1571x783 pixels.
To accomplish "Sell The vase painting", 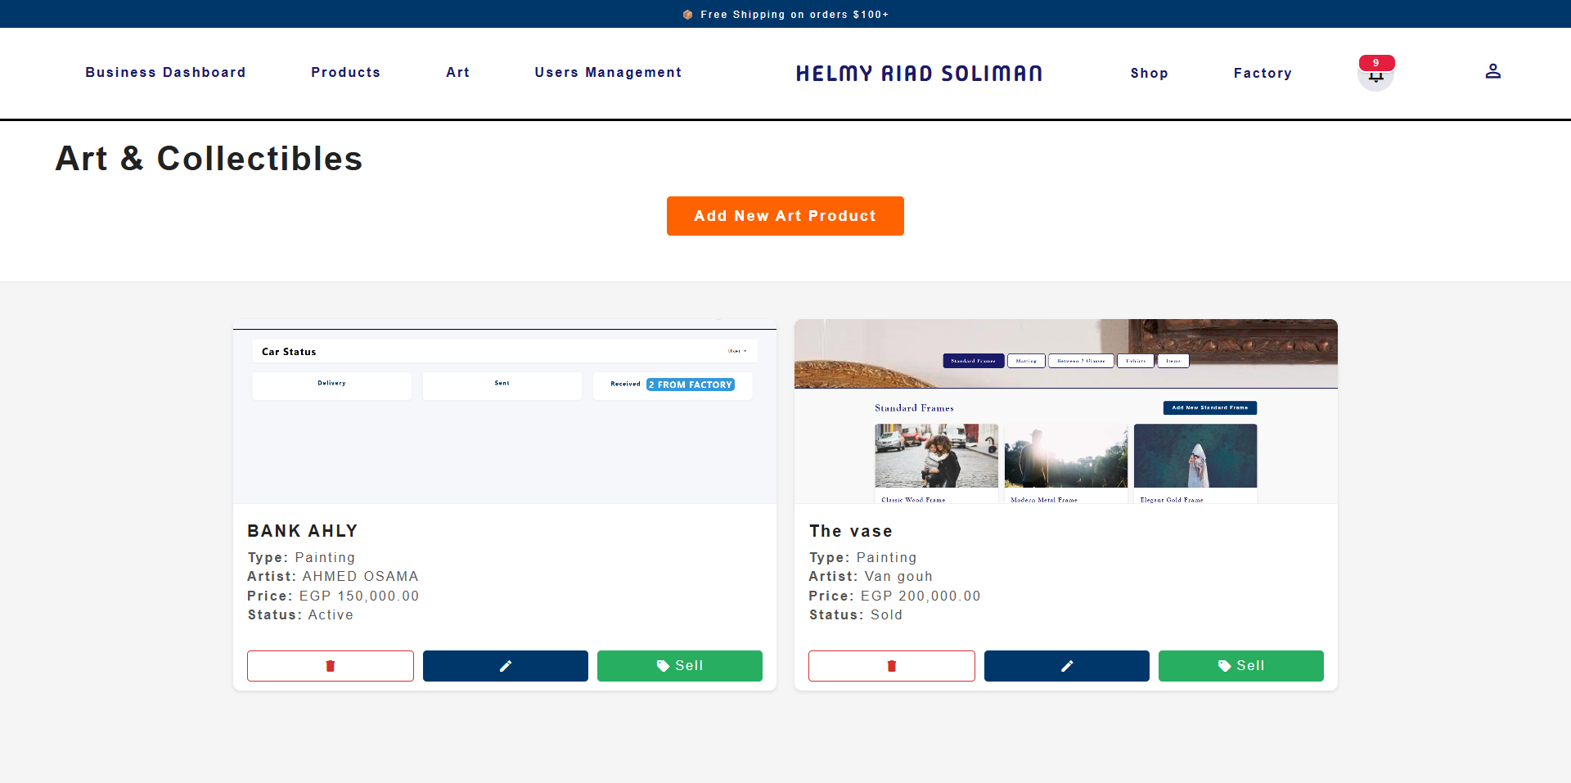I will tap(1241, 666).
